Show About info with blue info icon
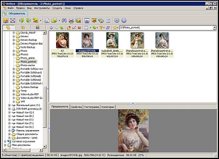The image size is (219, 159). [124, 21]
